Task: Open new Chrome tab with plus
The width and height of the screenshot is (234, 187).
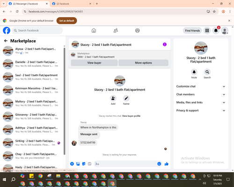Action: pos(97,4)
